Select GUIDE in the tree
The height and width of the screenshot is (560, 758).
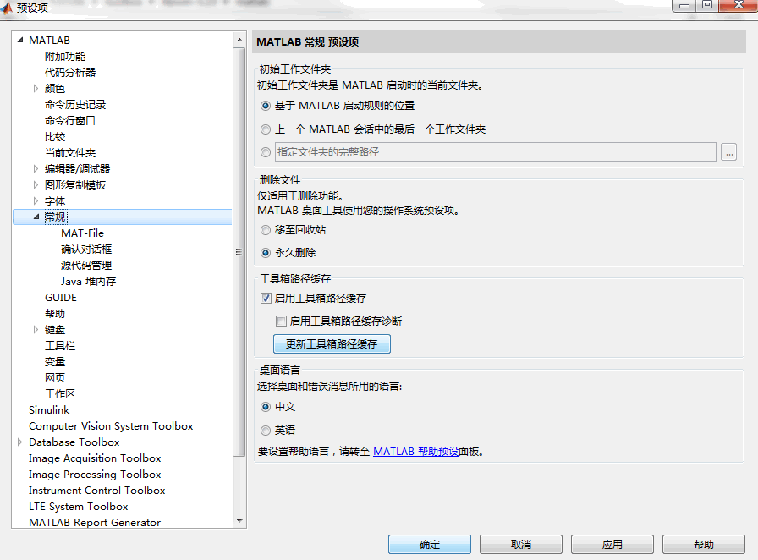[61, 298]
